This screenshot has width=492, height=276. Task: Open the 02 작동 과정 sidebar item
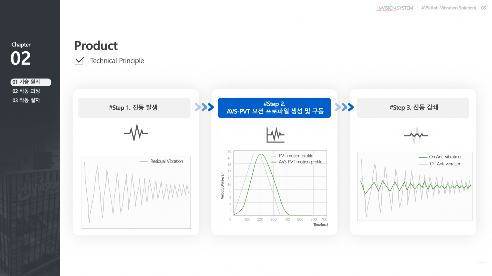pyautogui.click(x=26, y=91)
